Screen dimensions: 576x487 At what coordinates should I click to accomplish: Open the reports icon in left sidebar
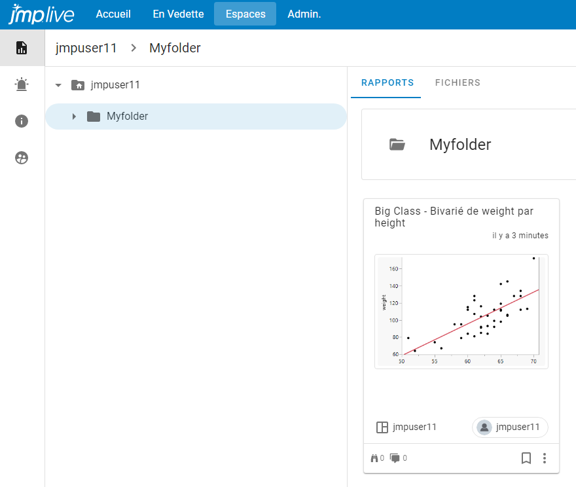tap(22, 48)
